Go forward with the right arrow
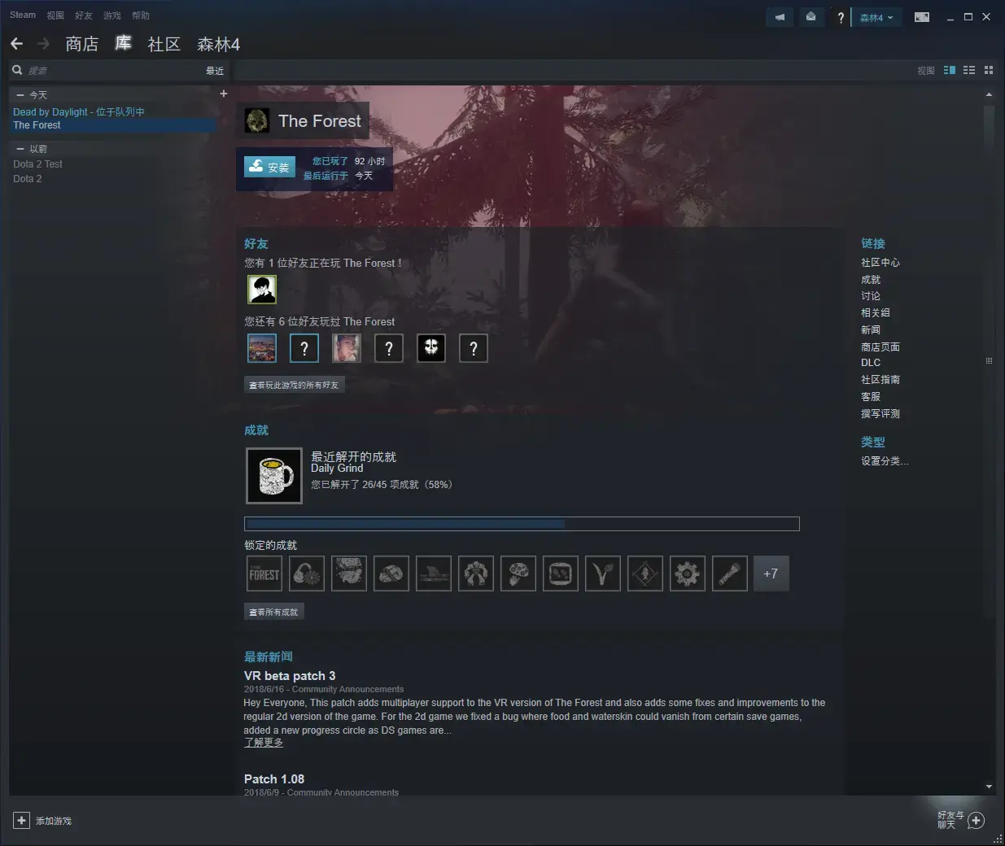The width and height of the screenshot is (1005, 846). pos(44,44)
